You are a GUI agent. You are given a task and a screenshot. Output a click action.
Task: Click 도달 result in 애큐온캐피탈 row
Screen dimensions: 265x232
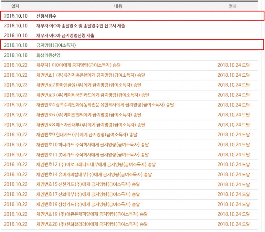[x=234, y=214]
